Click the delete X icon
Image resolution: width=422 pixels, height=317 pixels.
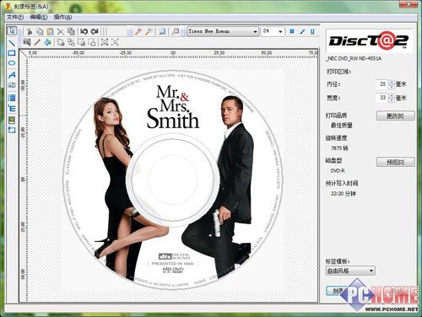point(61,31)
